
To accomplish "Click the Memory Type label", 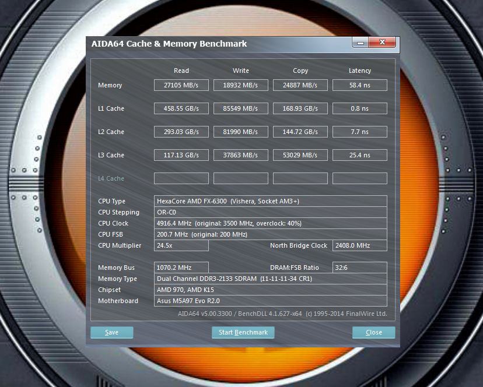I will pyautogui.click(x=117, y=279).
